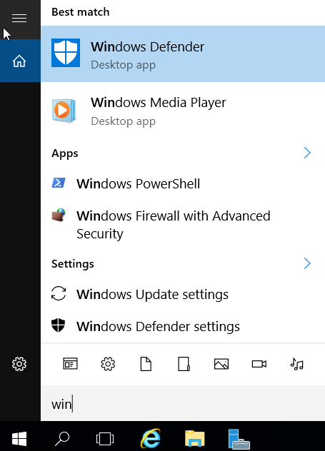
Task: Click the search box containing 'win'
Action: coord(183,403)
